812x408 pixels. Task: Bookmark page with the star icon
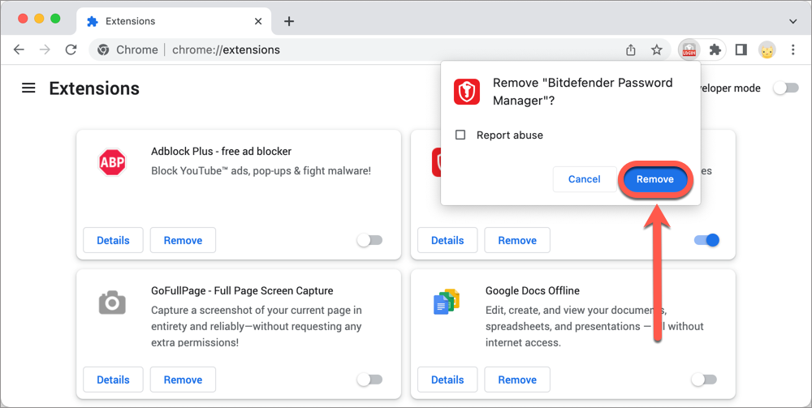point(657,49)
